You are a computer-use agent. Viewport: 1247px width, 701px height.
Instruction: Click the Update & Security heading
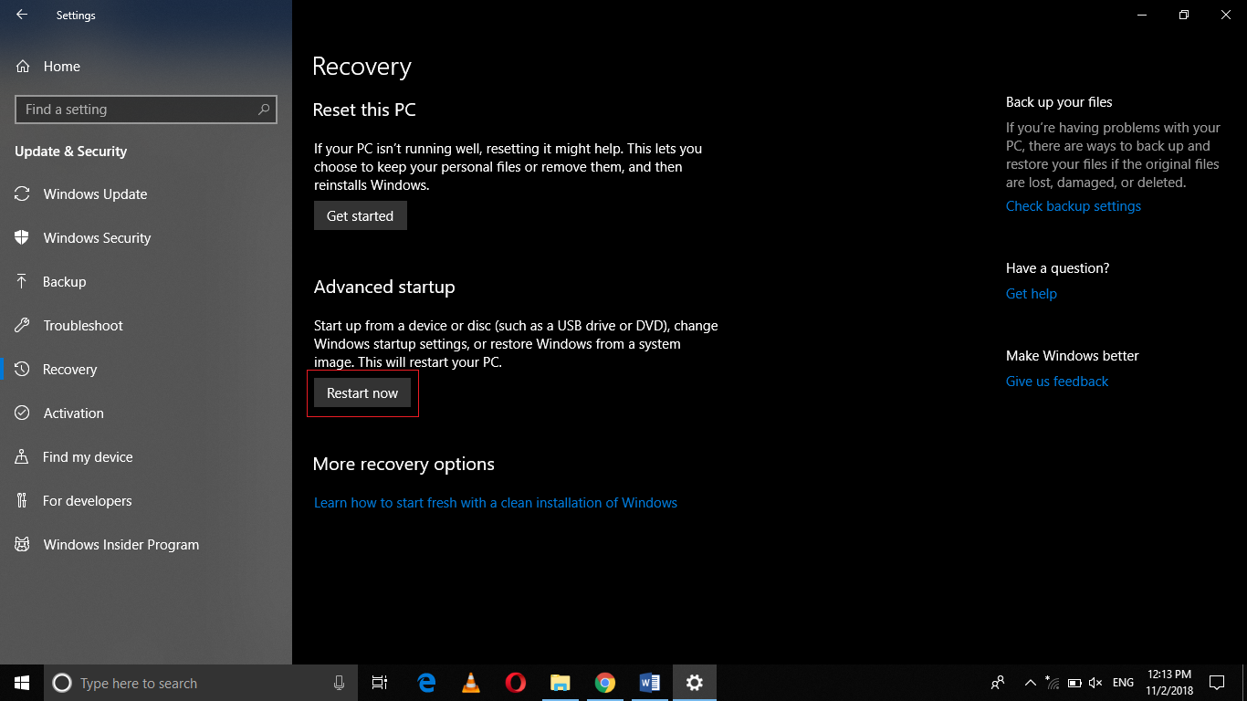pos(71,152)
